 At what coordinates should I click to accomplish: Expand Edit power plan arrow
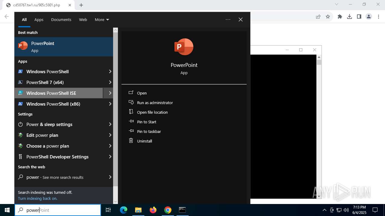click(x=110, y=135)
